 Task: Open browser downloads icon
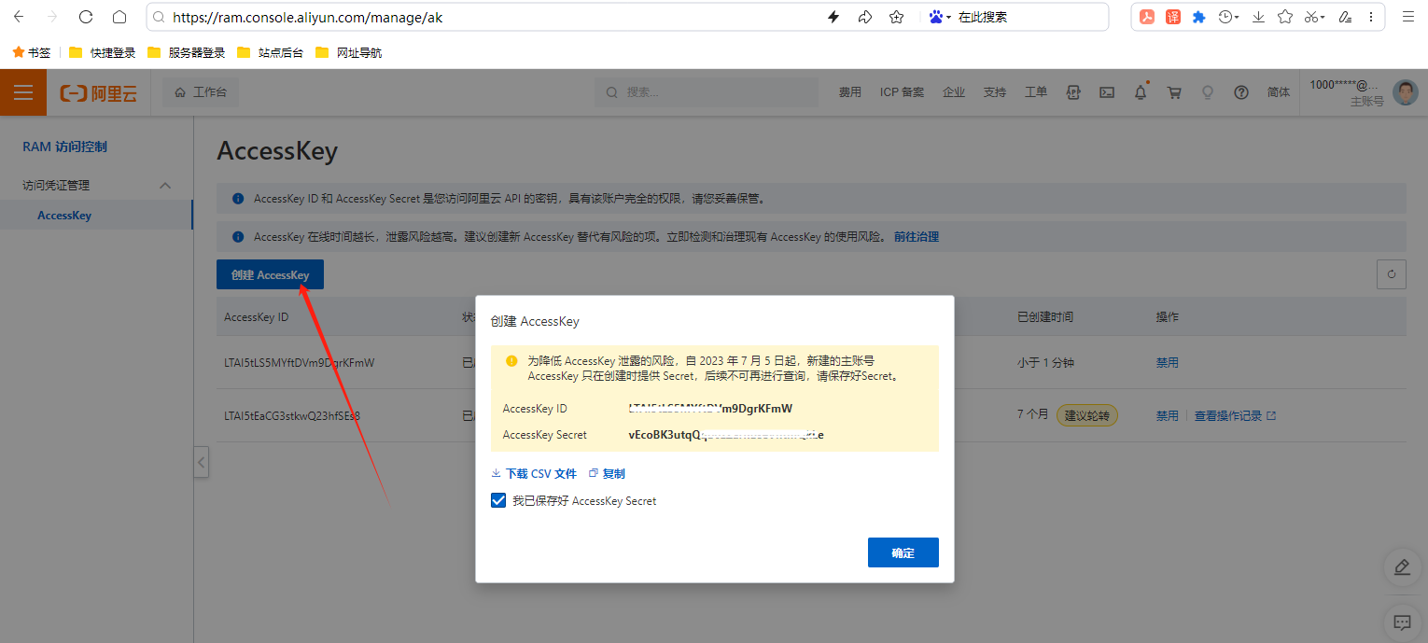pyautogui.click(x=1259, y=17)
